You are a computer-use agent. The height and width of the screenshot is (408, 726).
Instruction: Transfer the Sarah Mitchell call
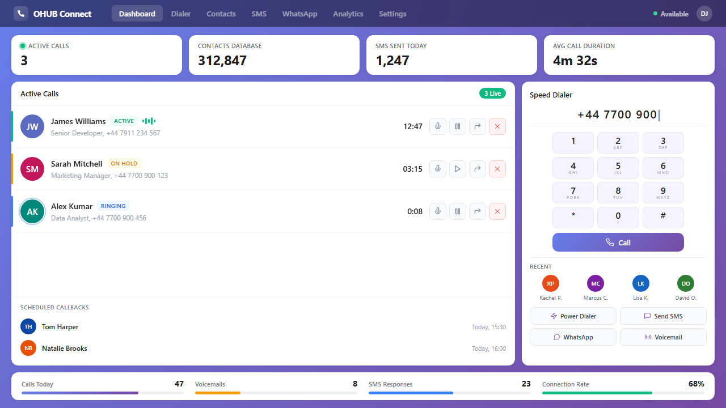[478, 169]
